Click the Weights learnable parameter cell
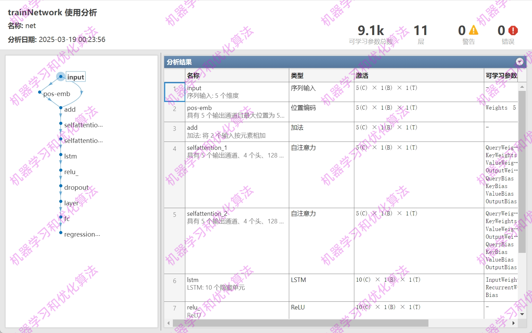This screenshot has height=333, width=532. tap(501, 111)
